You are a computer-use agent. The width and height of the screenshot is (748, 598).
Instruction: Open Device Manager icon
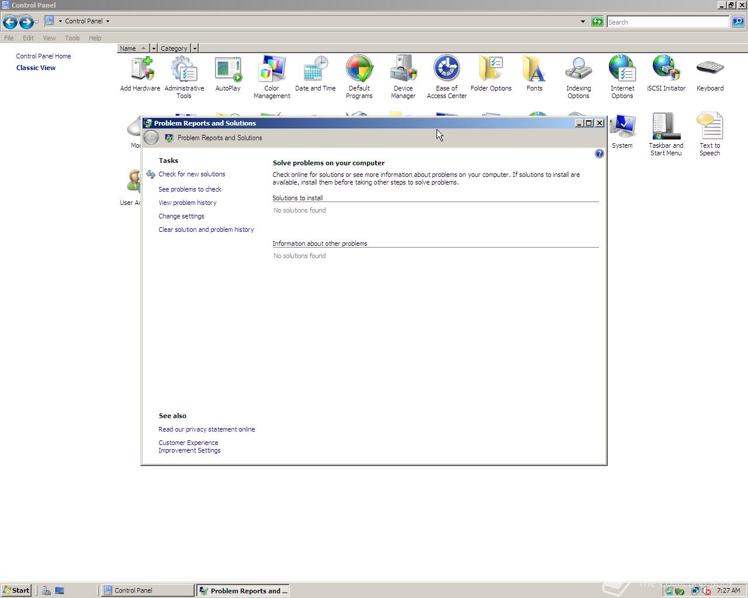[403, 78]
